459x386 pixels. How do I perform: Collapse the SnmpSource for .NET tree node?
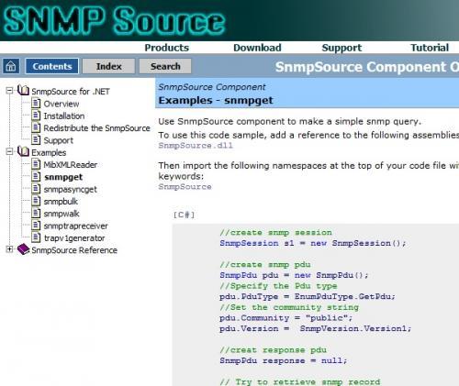point(9,91)
